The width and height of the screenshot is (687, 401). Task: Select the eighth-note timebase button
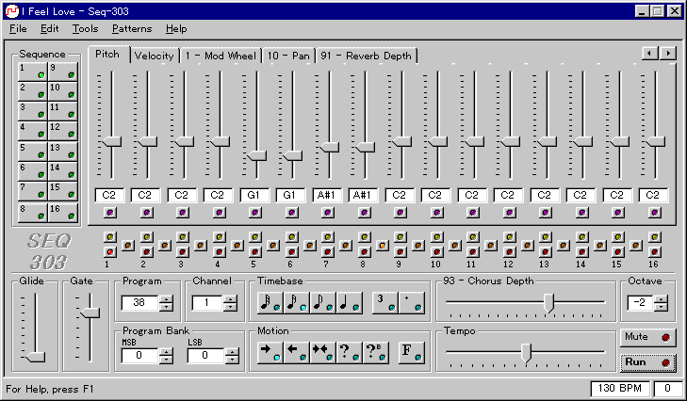[323, 303]
